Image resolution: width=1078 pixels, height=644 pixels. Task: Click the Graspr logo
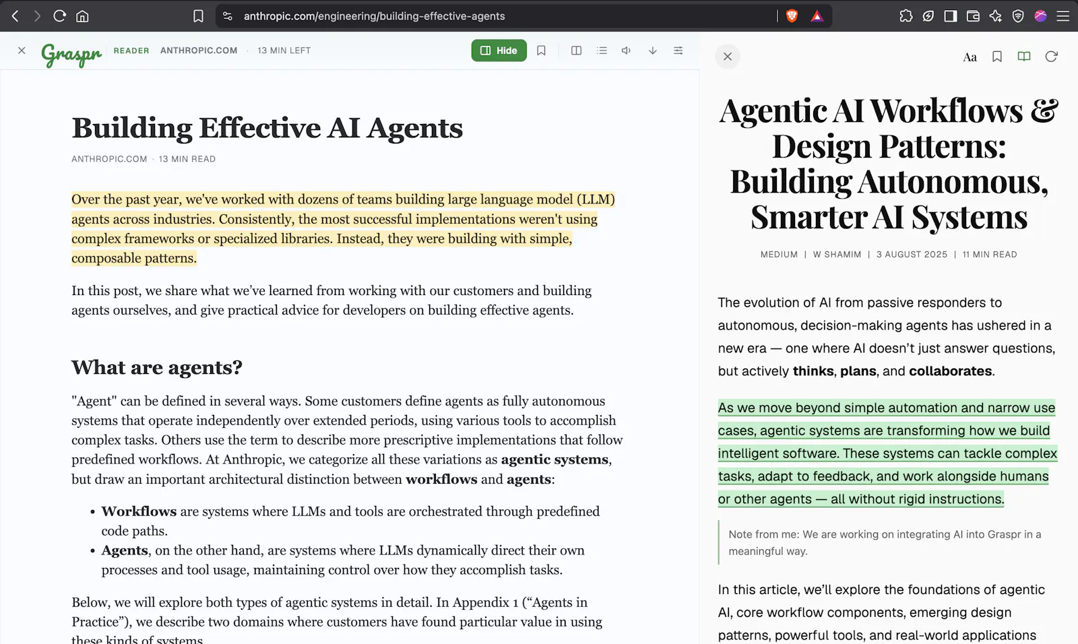71,55
